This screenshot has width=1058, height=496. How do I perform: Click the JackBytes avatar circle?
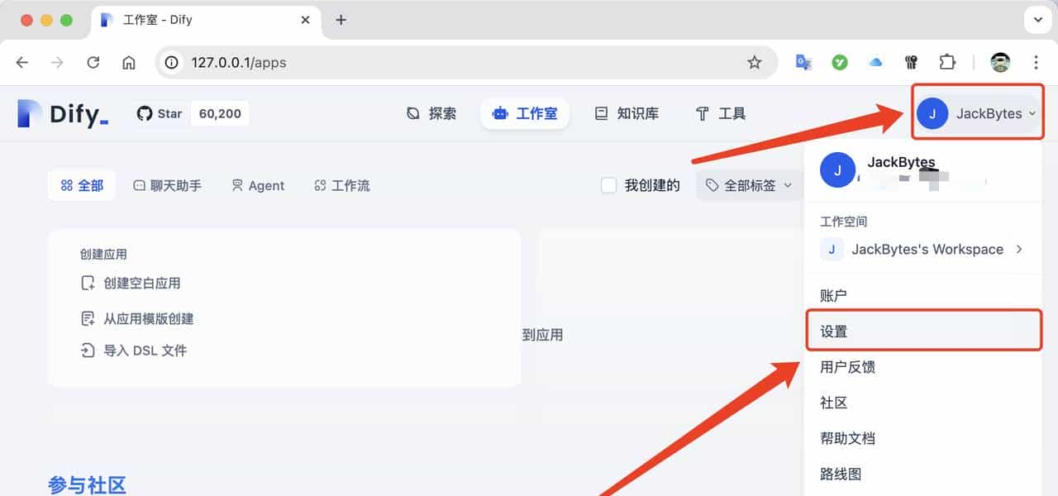click(932, 113)
